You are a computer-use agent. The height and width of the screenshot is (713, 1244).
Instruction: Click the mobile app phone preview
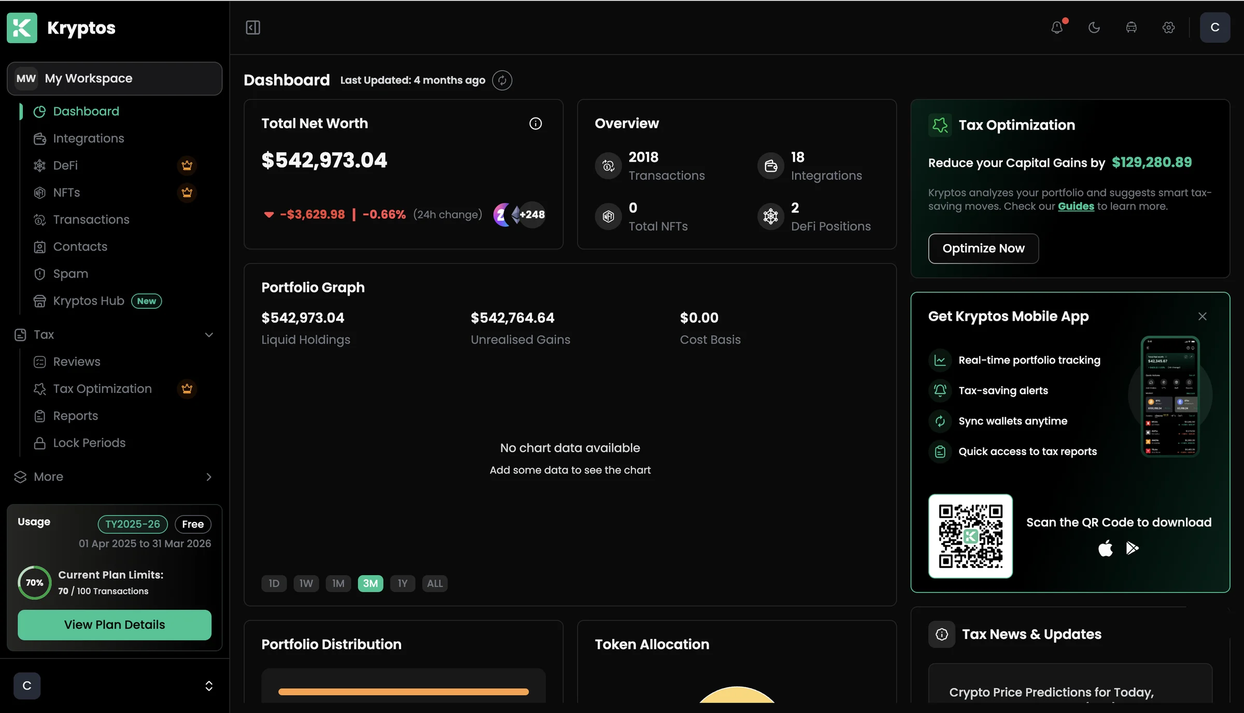pyautogui.click(x=1170, y=396)
